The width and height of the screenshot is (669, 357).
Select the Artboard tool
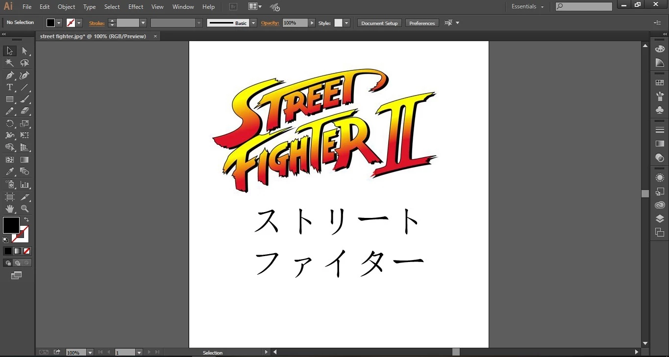9,197
